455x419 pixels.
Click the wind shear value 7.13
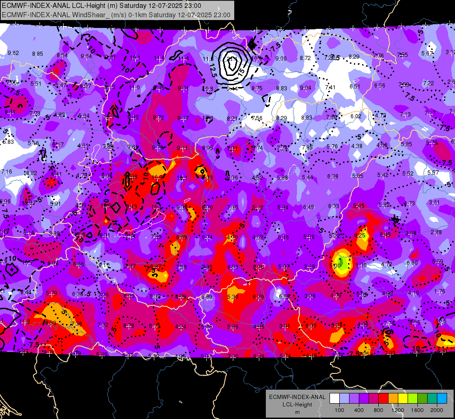tap(405, 115)
